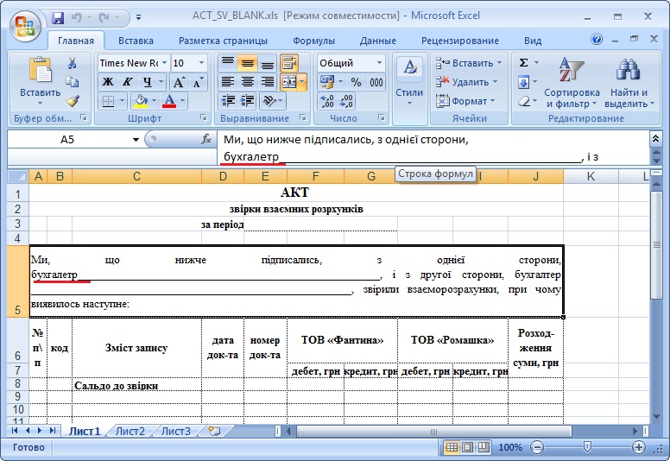
Task: Apply thousands separator format (000)
Action: (376, 82)
